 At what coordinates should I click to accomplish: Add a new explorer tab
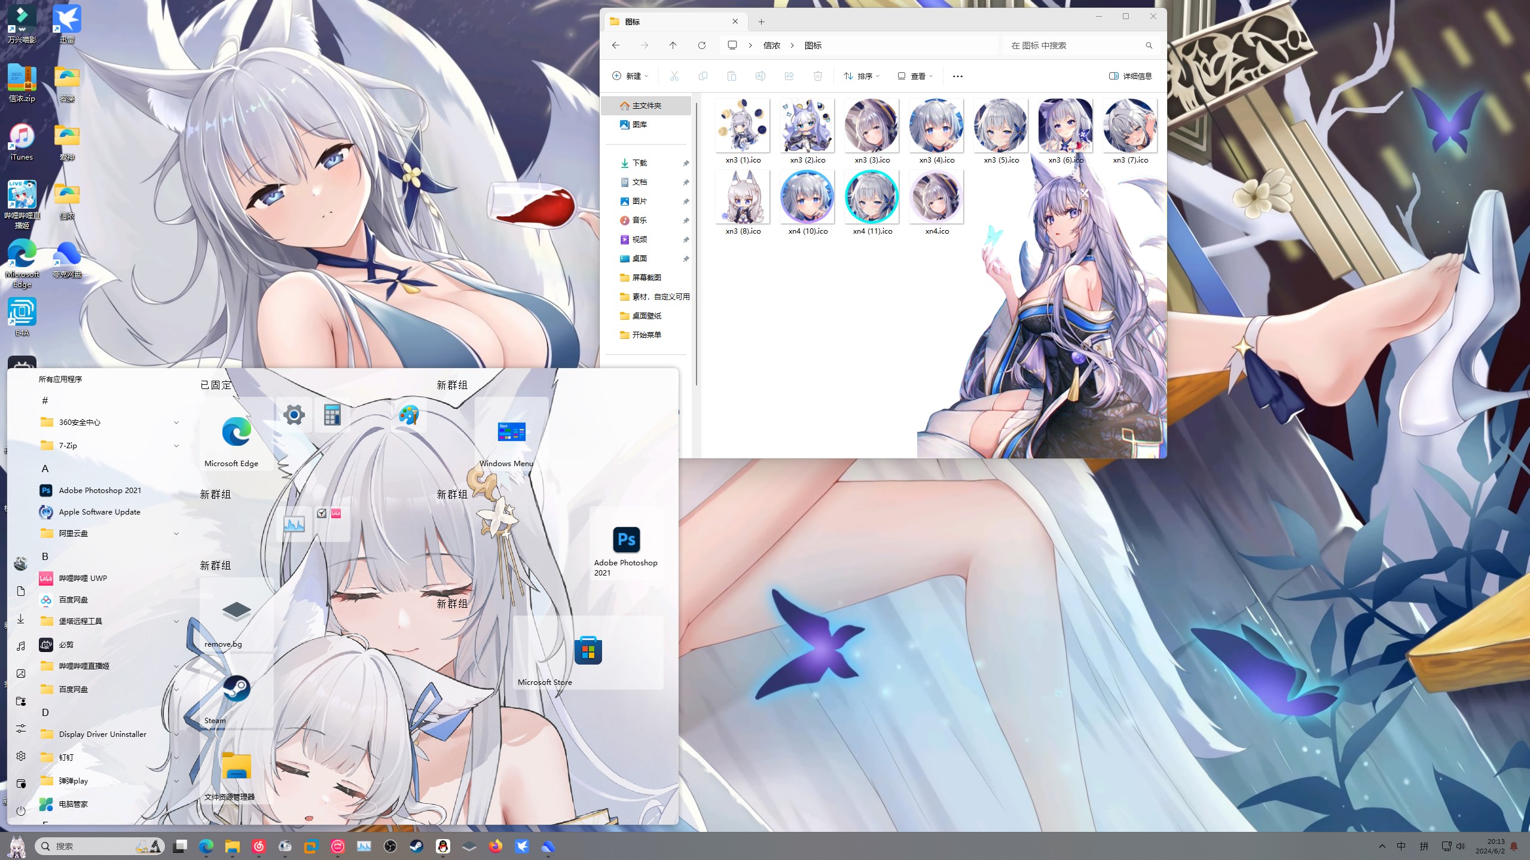click(x=761, y=22)
